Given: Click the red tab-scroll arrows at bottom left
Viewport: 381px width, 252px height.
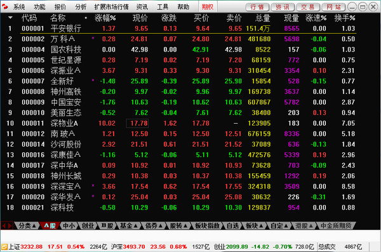Looking at the screenshot, I should tap(6, 226).
